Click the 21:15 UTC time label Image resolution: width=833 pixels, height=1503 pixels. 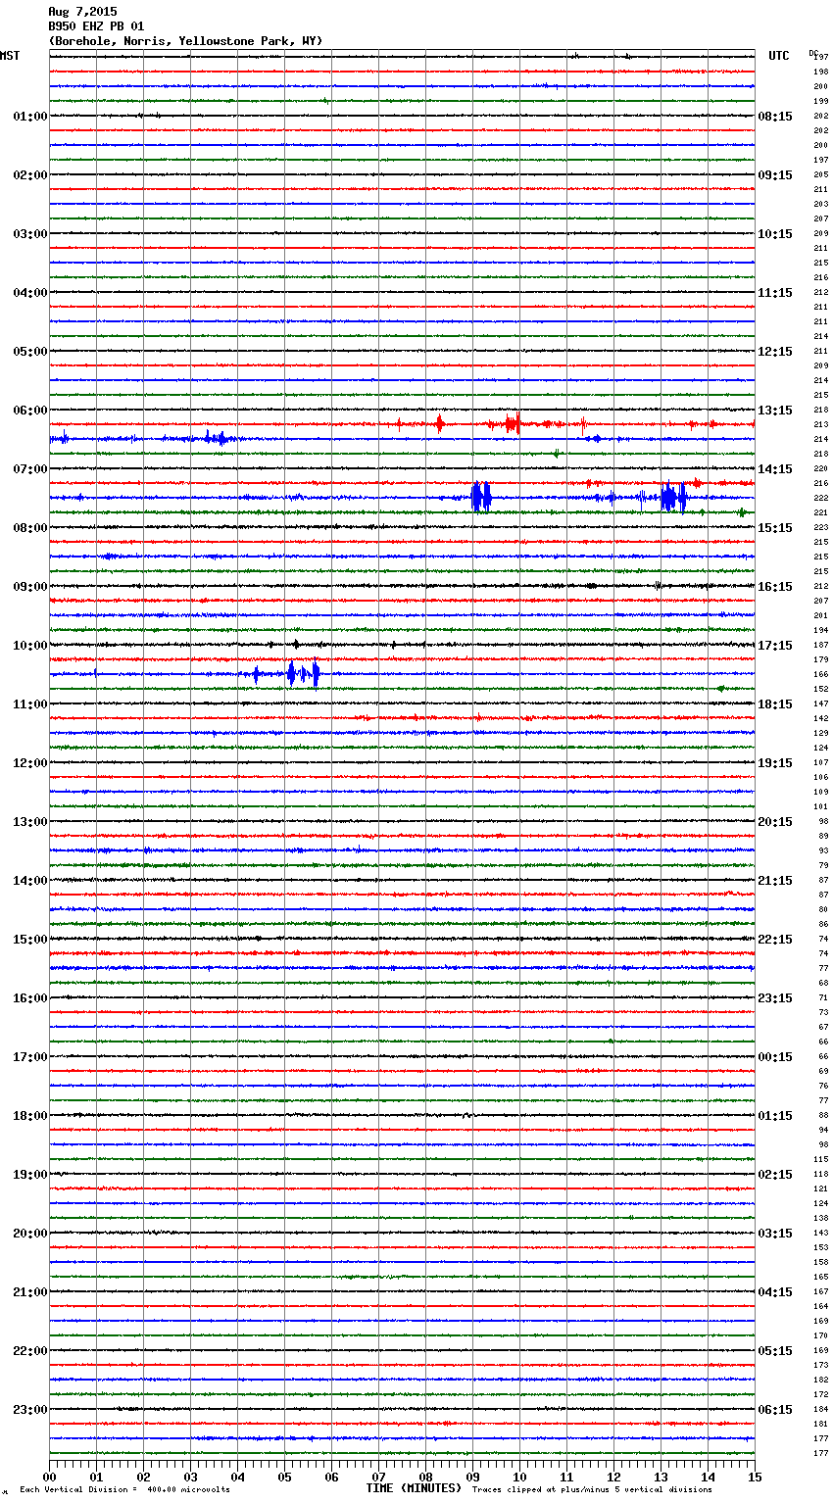pyautogui.click(x=775, y=881)
